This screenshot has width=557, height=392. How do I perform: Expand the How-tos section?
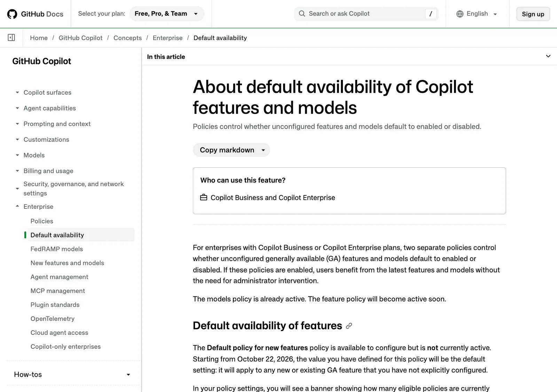(x=72, y=375)
